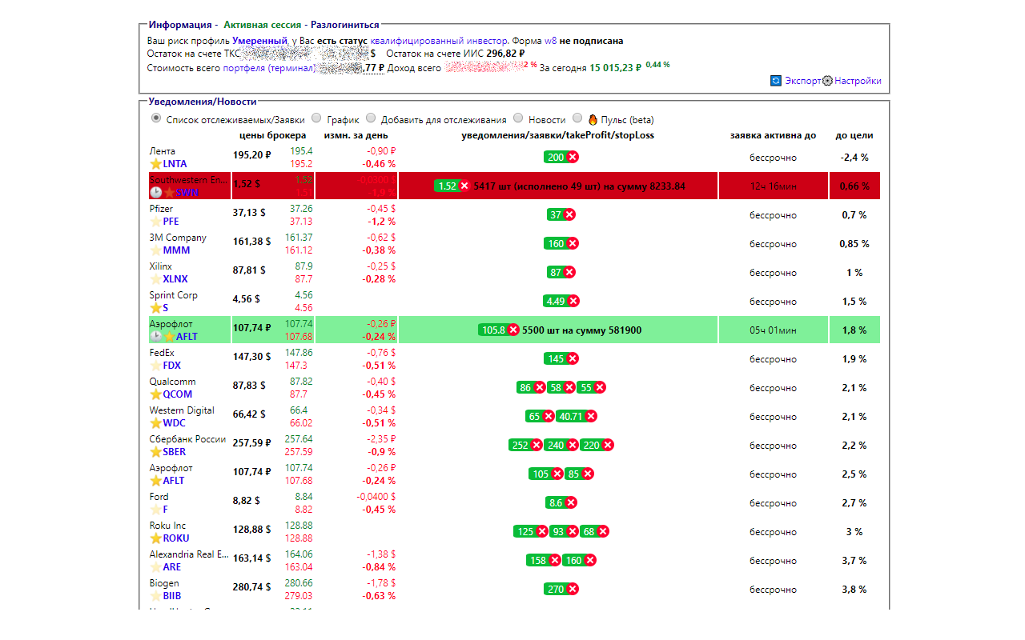
Task: Click the 15 015,23 ₽ daily income value
Action: (615, 68)
